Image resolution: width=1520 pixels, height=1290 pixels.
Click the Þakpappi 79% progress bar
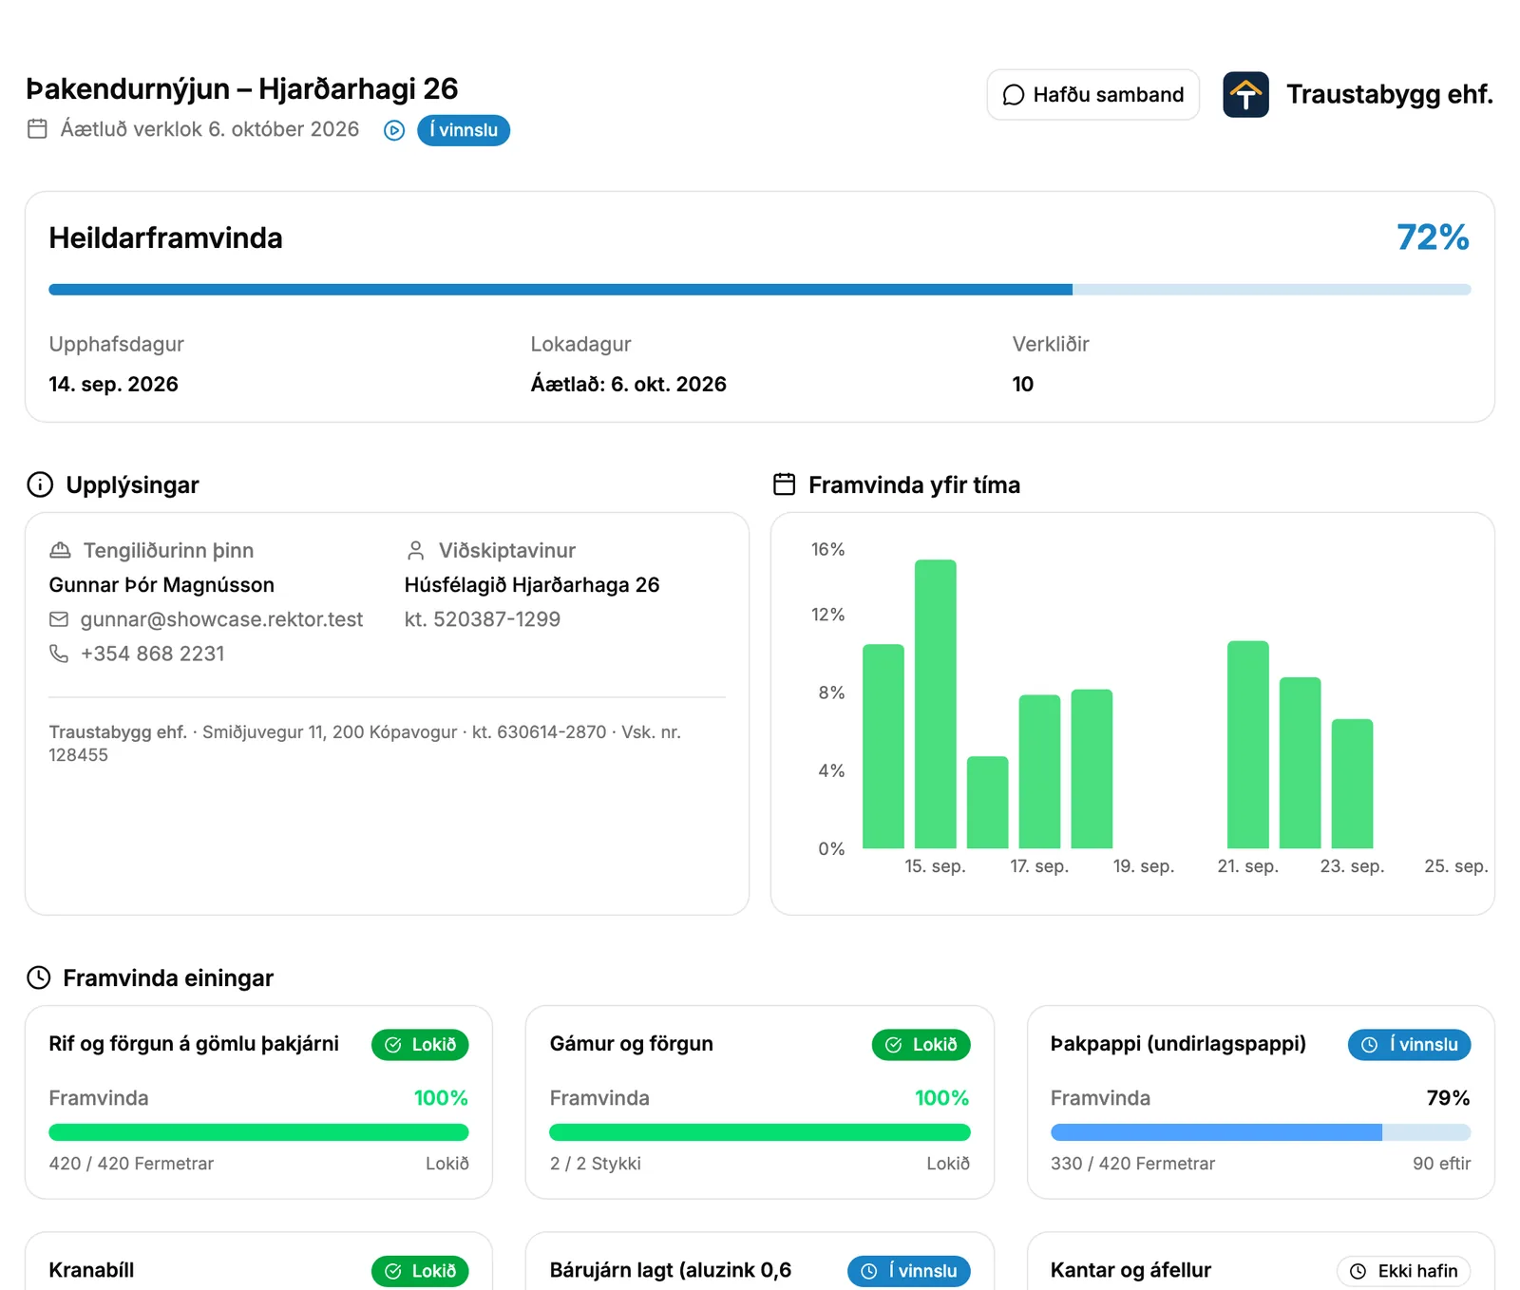pos(1261,1132)
